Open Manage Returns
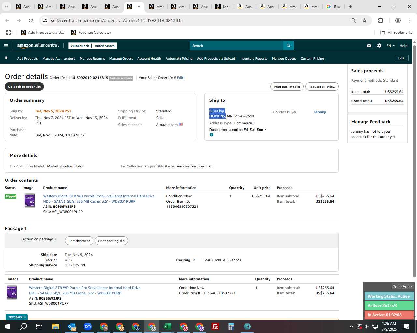This screenshot has height=333, width=417. tap(92, 58)
